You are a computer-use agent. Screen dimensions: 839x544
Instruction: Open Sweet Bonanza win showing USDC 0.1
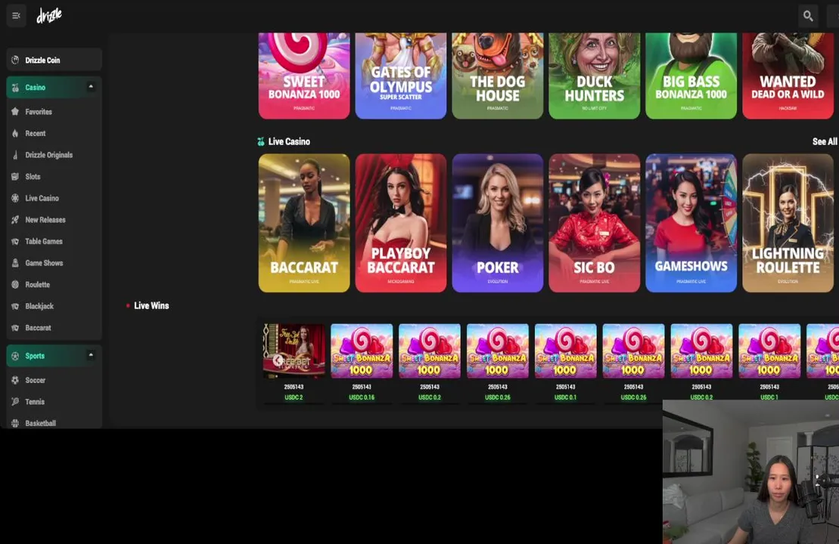tap(566, 351)
